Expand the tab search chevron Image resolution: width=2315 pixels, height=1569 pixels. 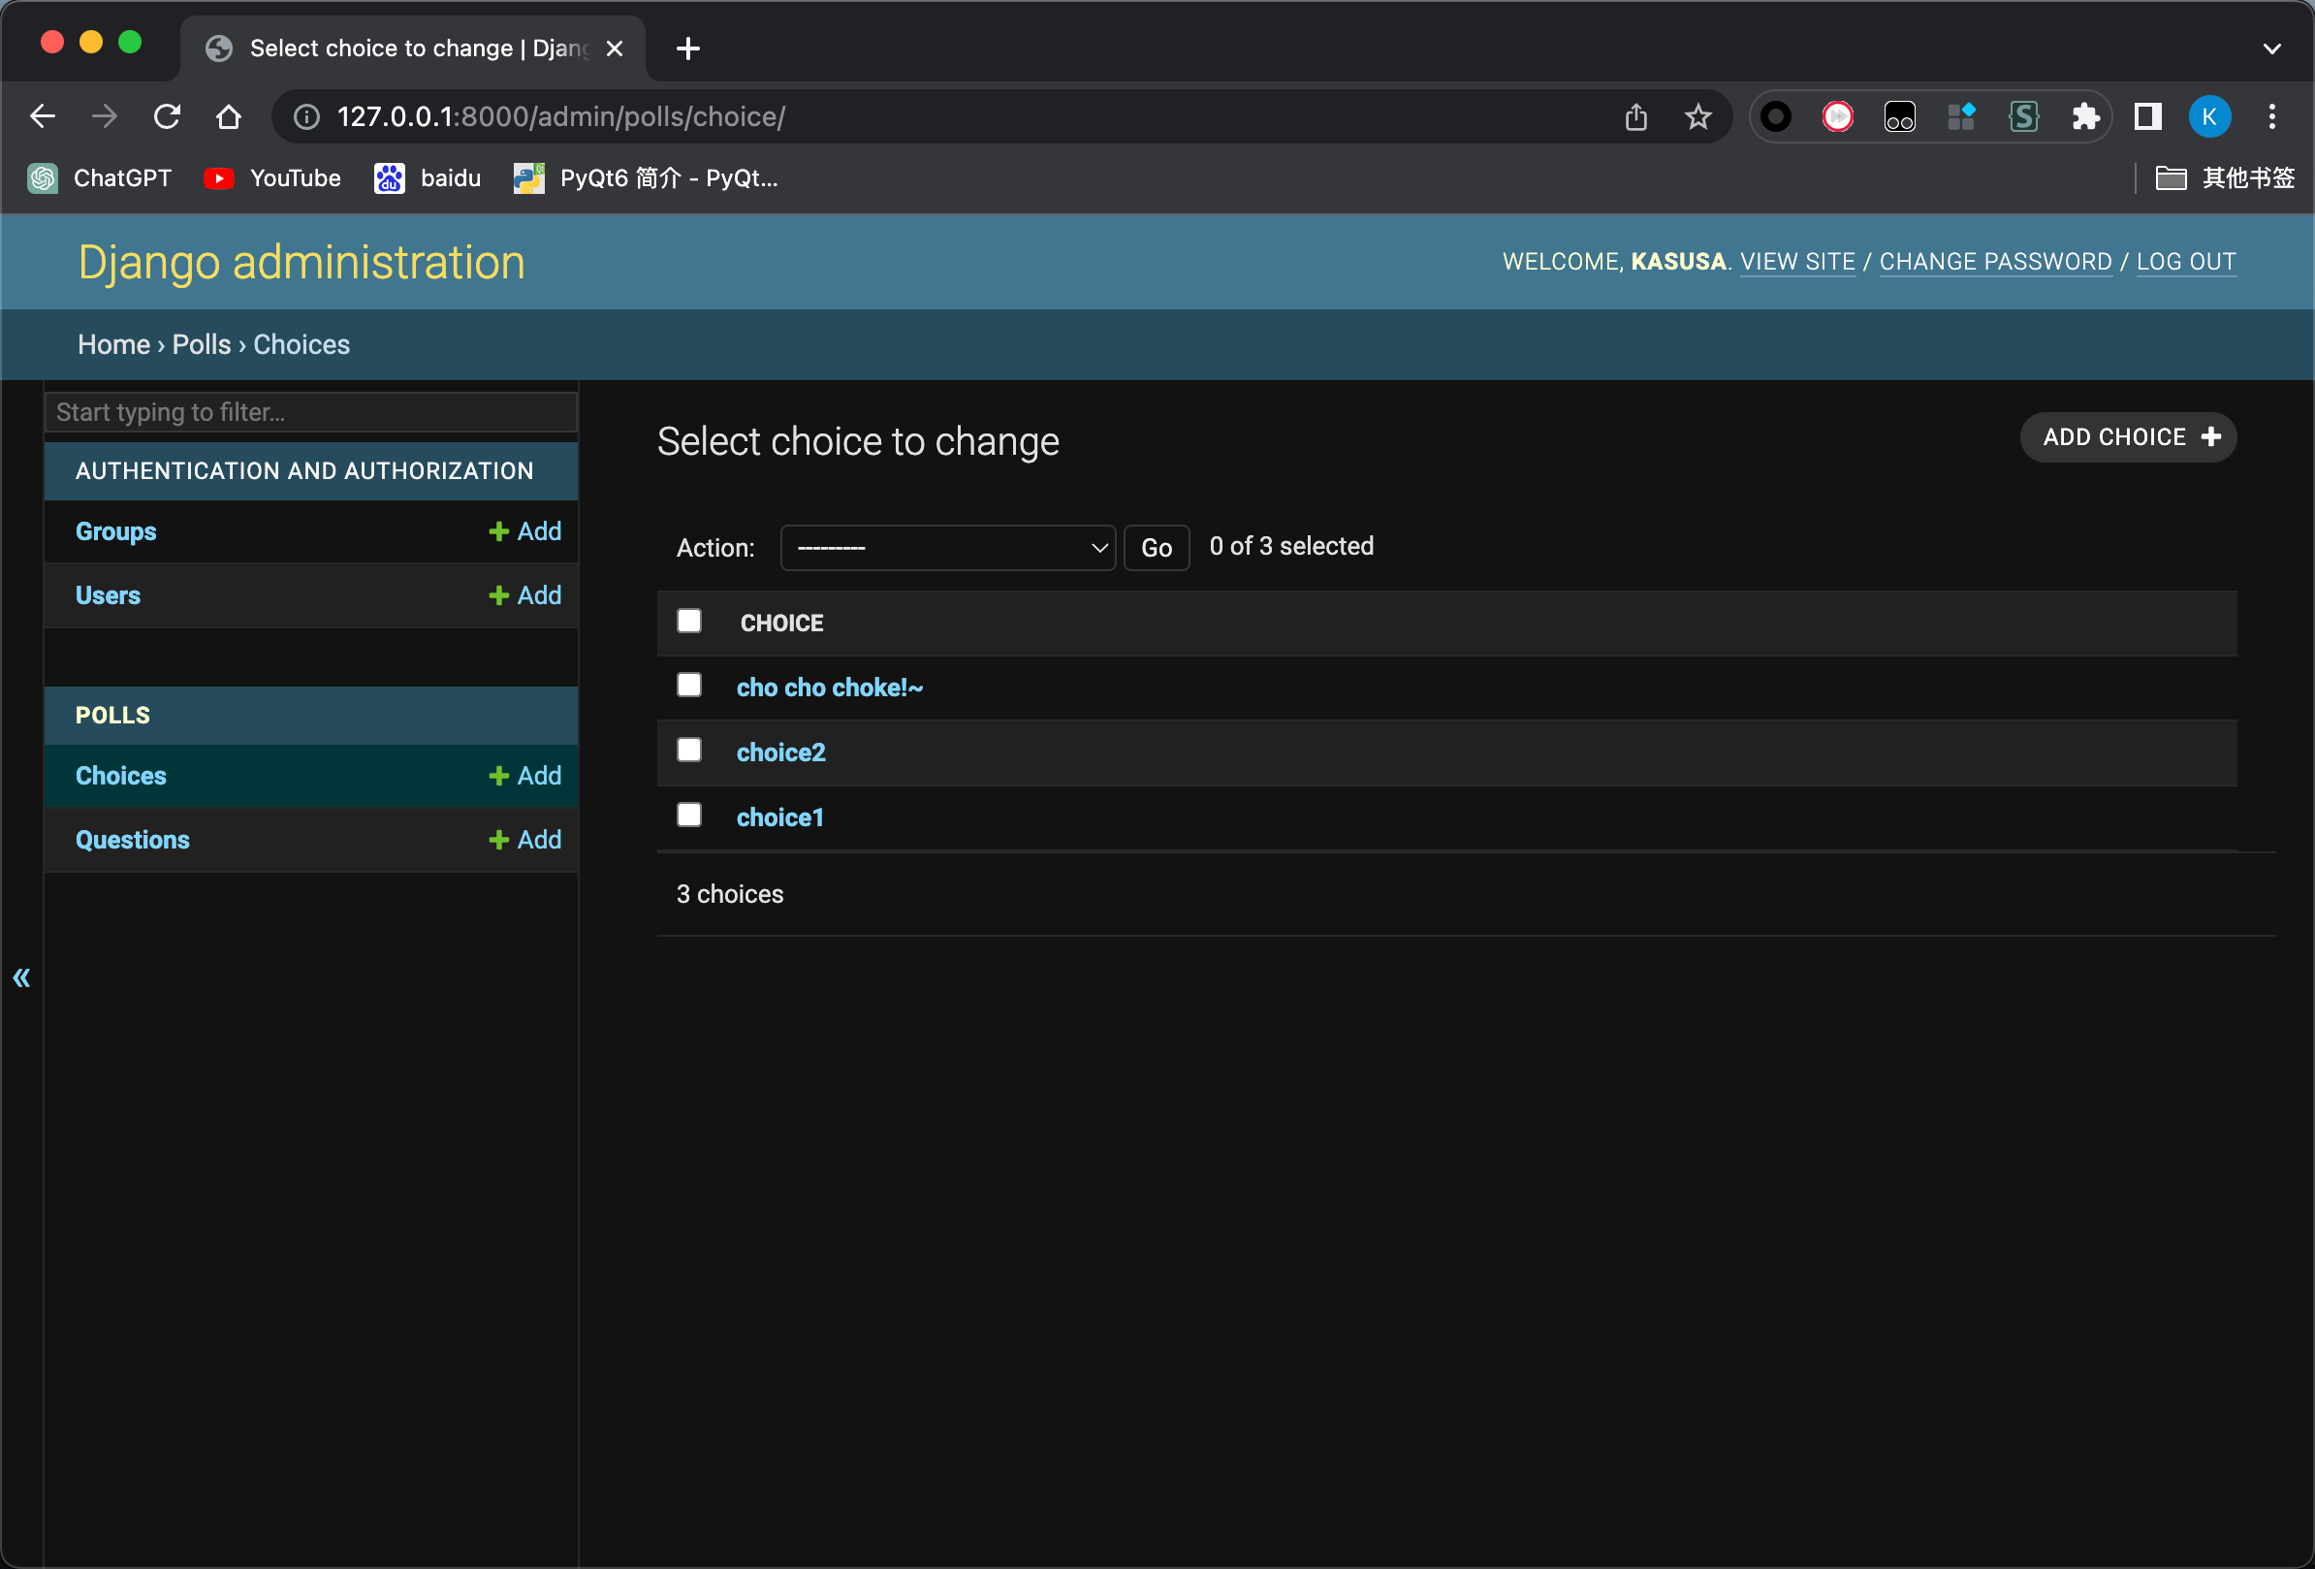coord(2271,48)
